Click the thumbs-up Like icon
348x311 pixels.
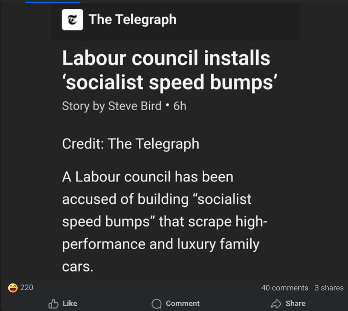point(53,304)
